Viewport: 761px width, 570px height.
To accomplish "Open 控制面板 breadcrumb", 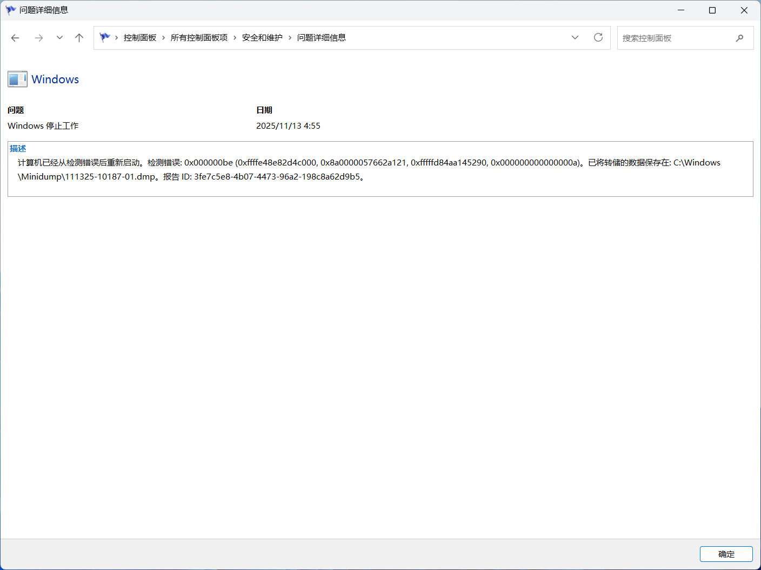I will 140,38.
